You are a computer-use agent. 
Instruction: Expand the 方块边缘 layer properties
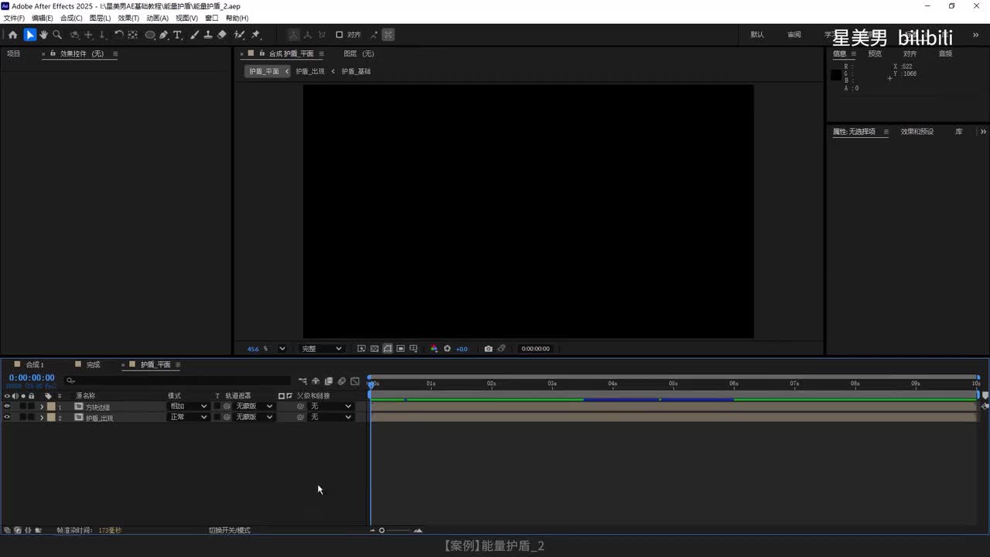tap(42, 406)
